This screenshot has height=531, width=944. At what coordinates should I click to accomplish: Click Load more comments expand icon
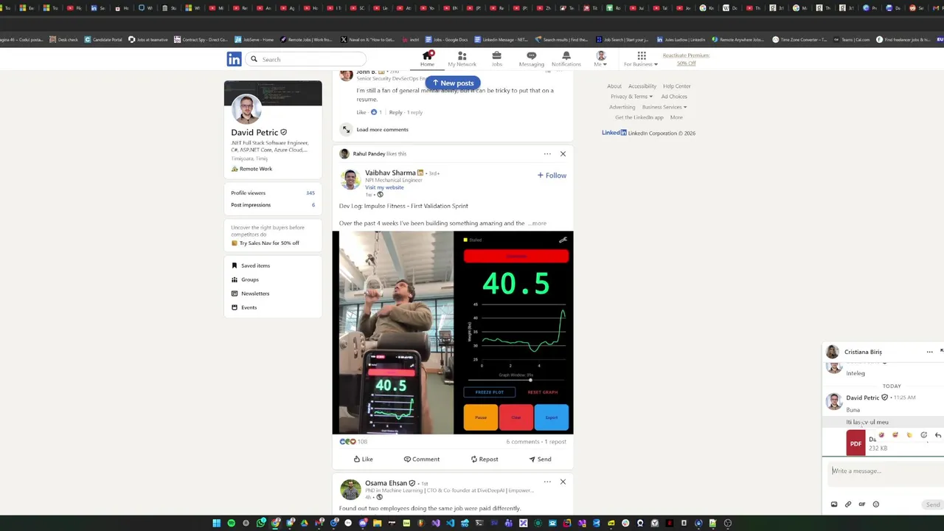click(x=345, y=130)
